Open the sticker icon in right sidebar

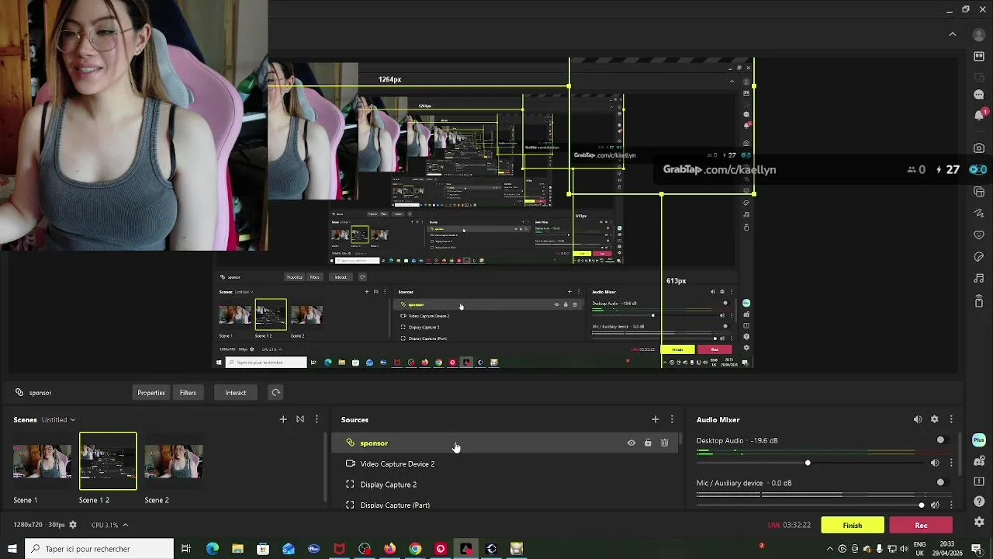[x=979, y=256]
